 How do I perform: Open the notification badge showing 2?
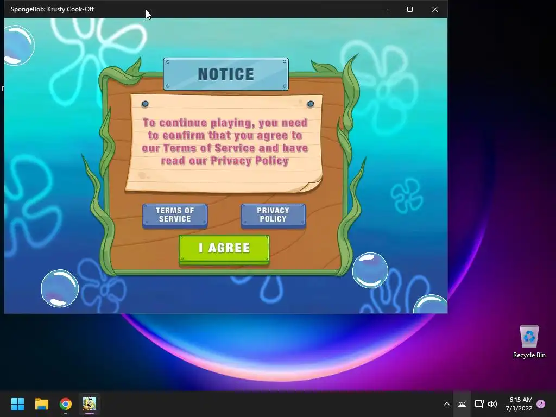coord(541,404)
